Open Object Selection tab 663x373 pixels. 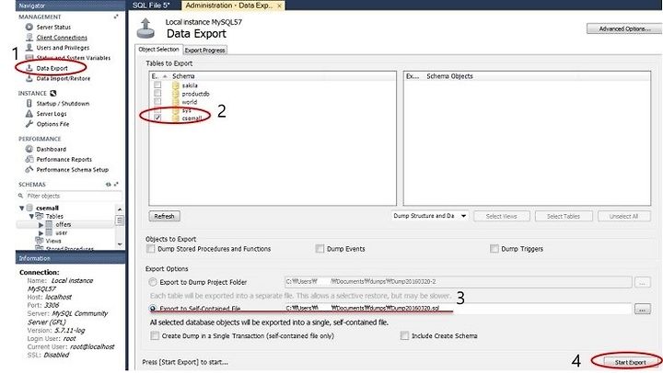(158, 50)
